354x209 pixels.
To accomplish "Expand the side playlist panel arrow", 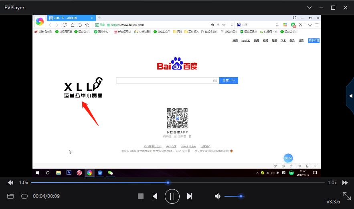I will click(351, 96).
